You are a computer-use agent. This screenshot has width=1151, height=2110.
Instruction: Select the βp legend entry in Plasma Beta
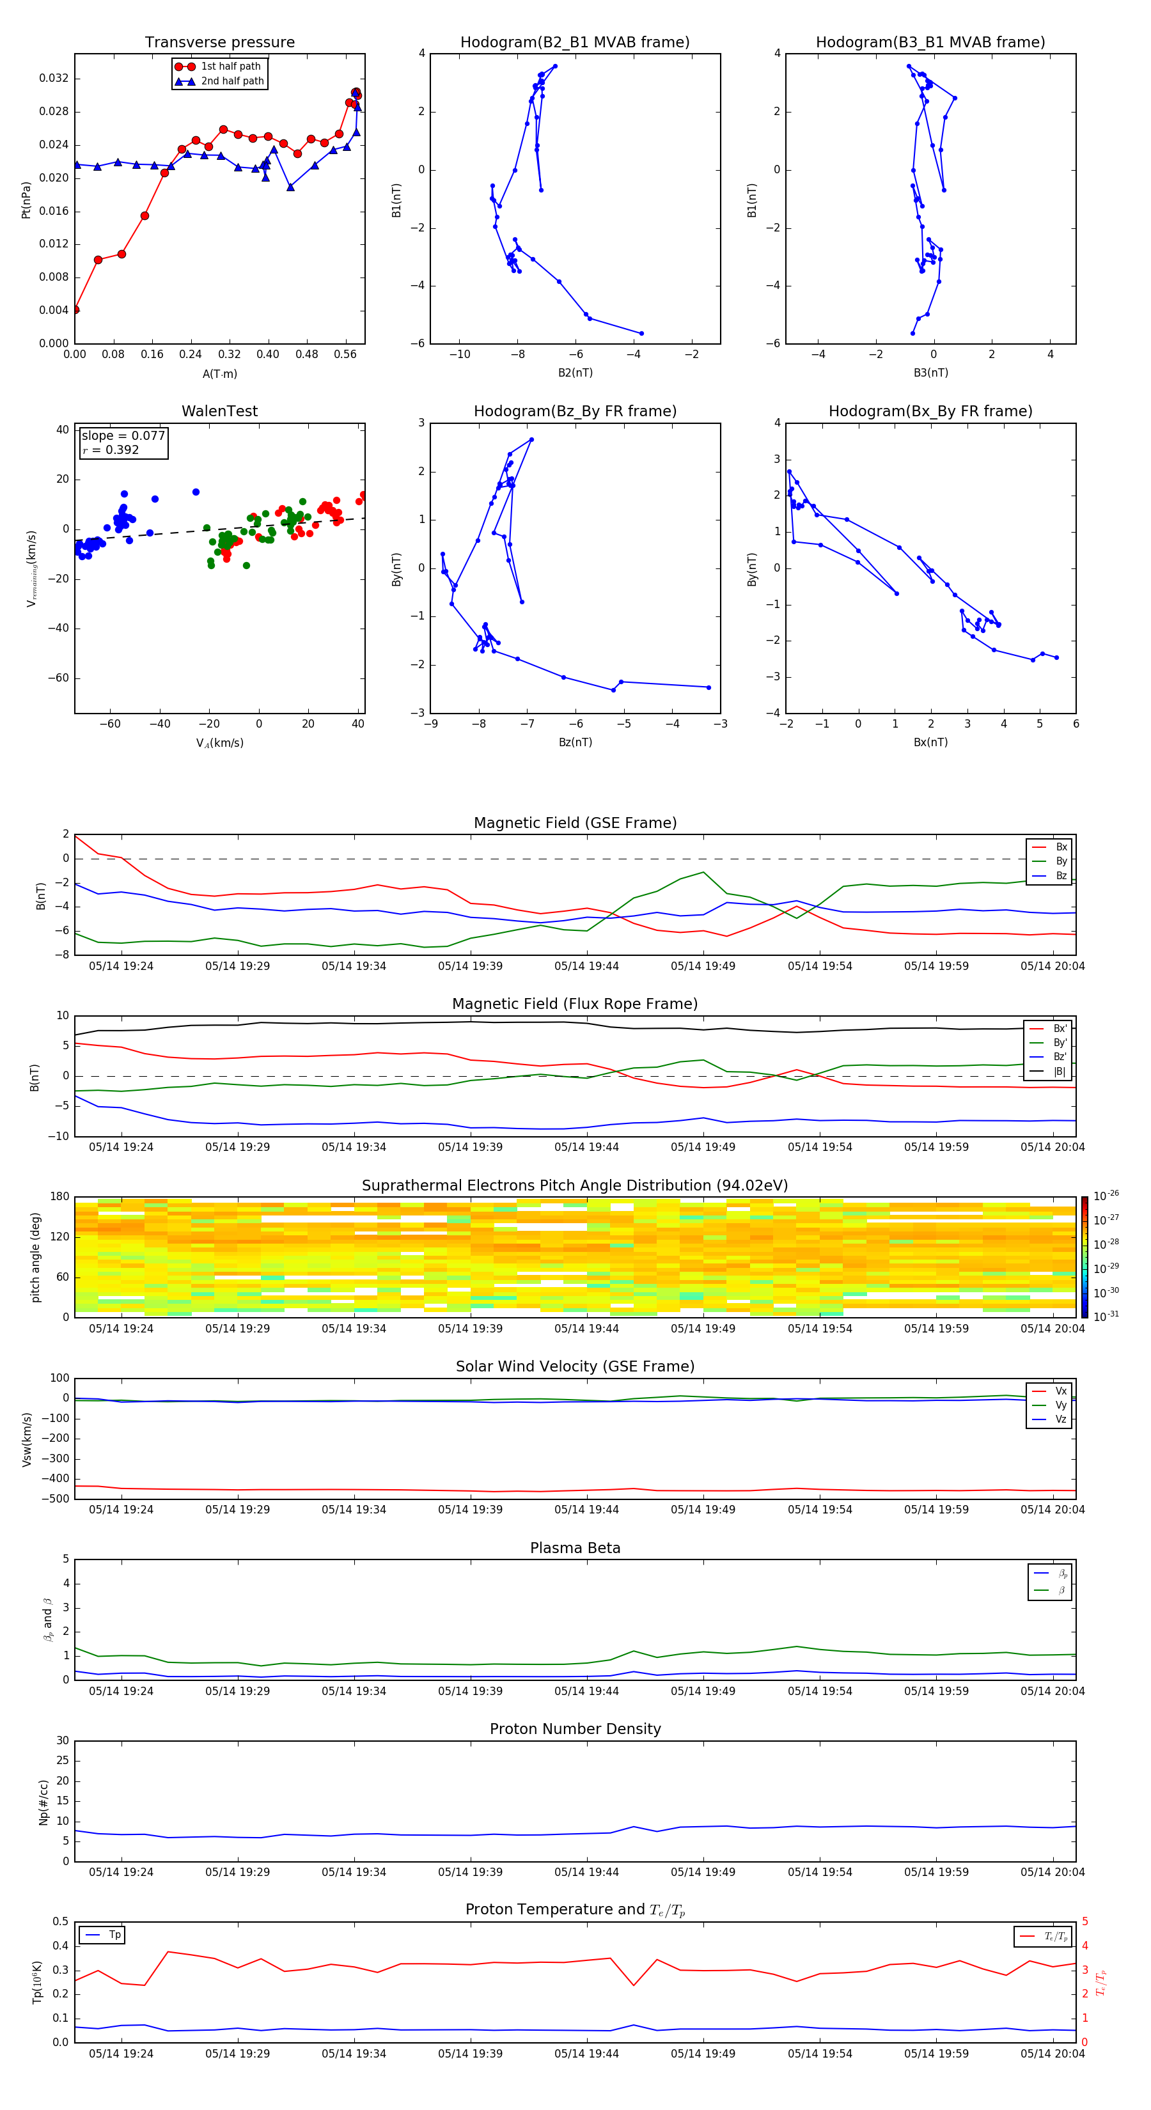tap(1050, 1574)
